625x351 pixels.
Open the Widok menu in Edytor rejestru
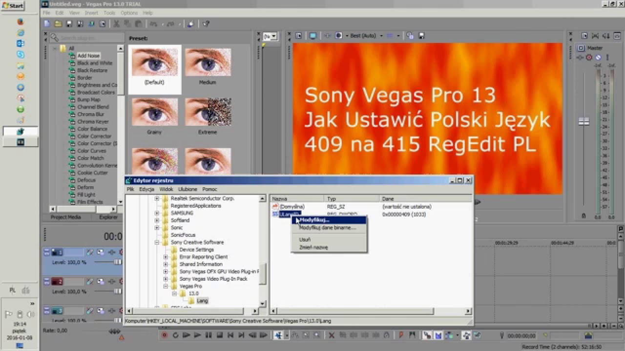coord(166,189)
